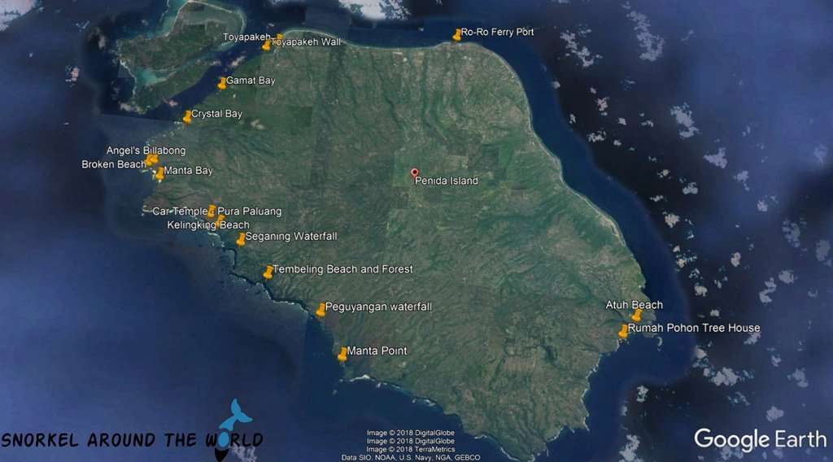Select the Manta Point pin
This screenshot has height=462, width=833.
pyautogui.click(x=342, y=353)
